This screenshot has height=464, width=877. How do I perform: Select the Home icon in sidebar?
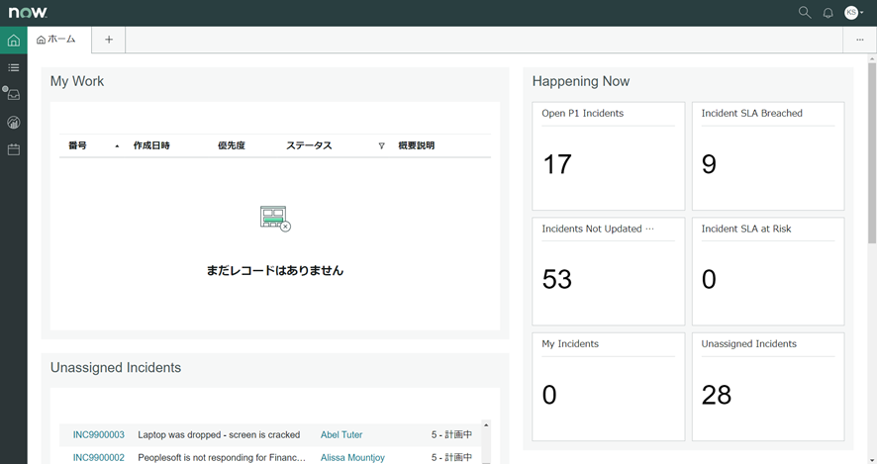[x=14, y=41]
